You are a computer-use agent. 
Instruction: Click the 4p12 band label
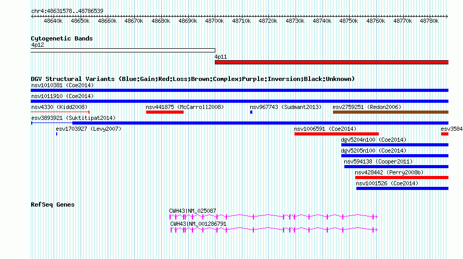click(x=37, y=45)
